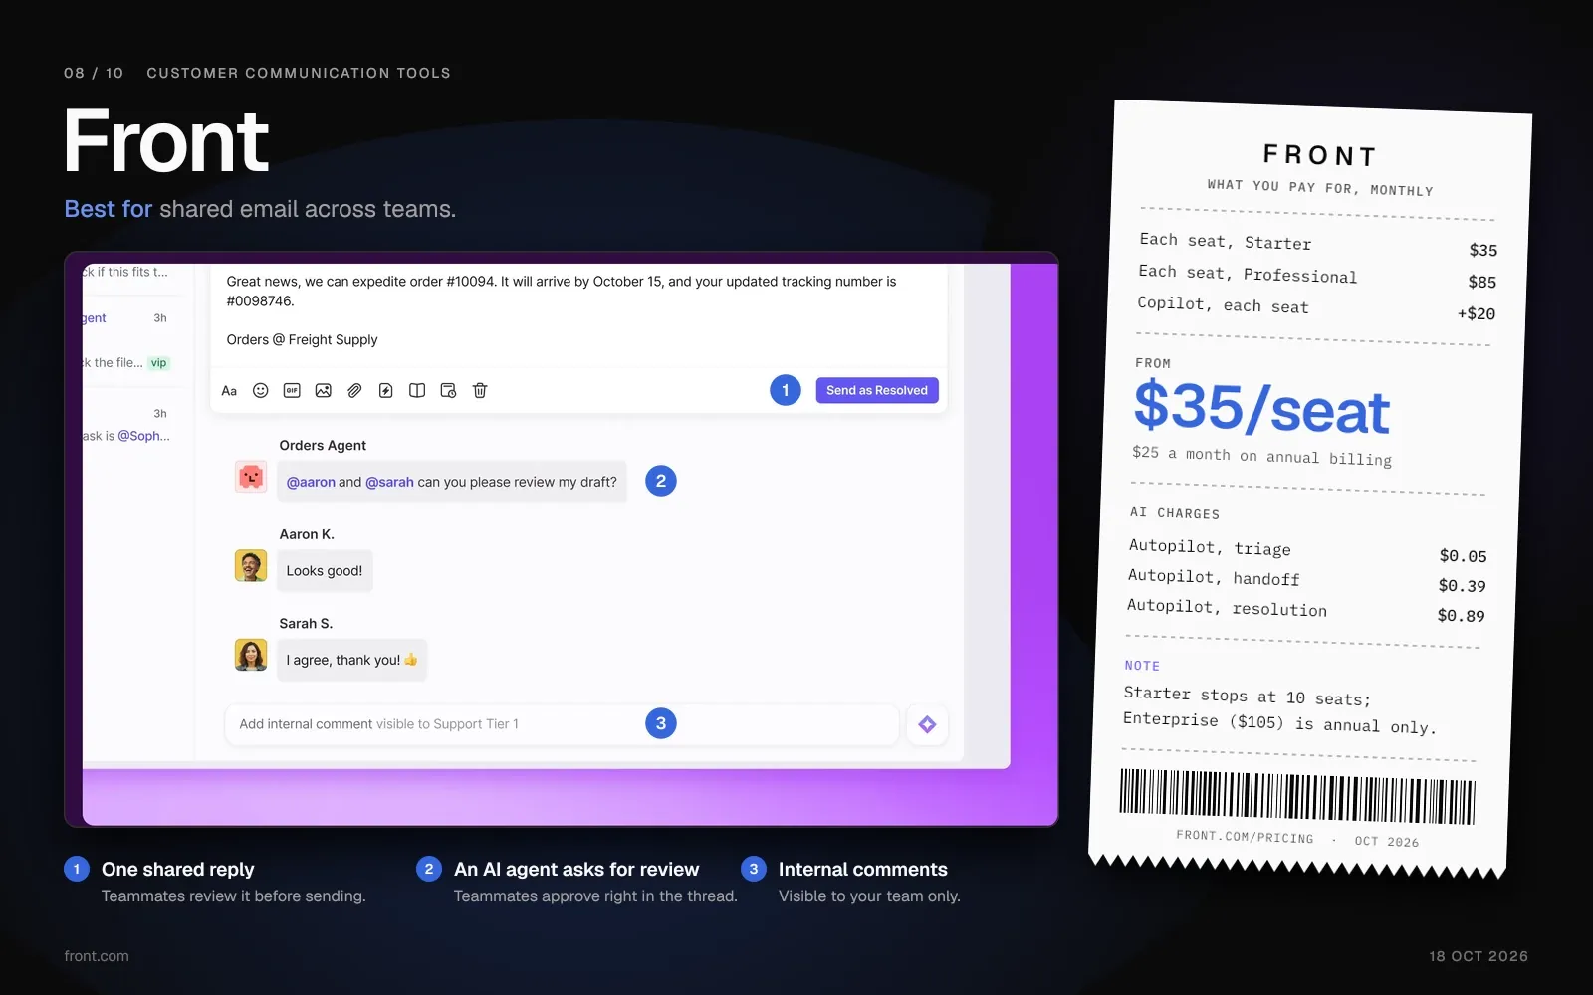Open the lightning-bolt message template icon
The image size is (1593, 995).
tap(386, 391)
